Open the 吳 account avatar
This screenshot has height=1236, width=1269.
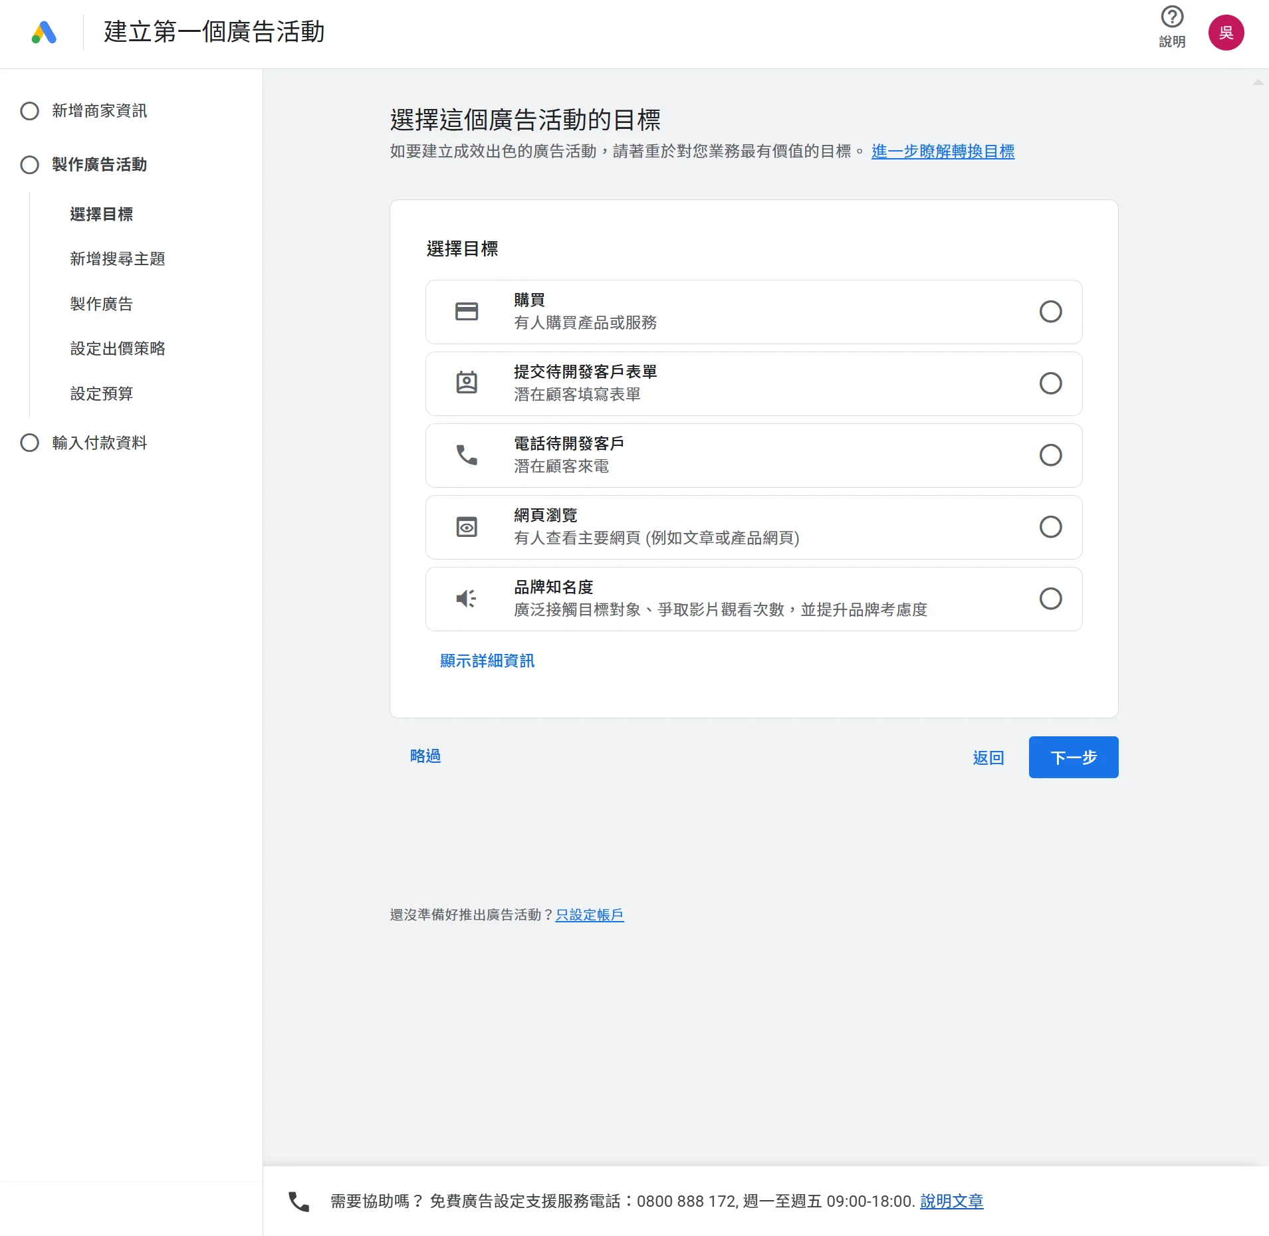[1225, 33]
